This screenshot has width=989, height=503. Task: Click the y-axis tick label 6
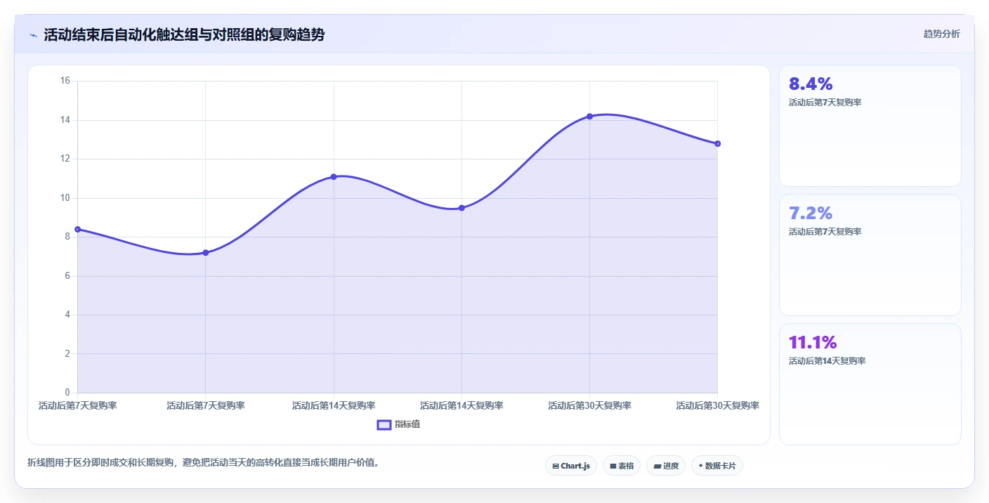(67, 276)
